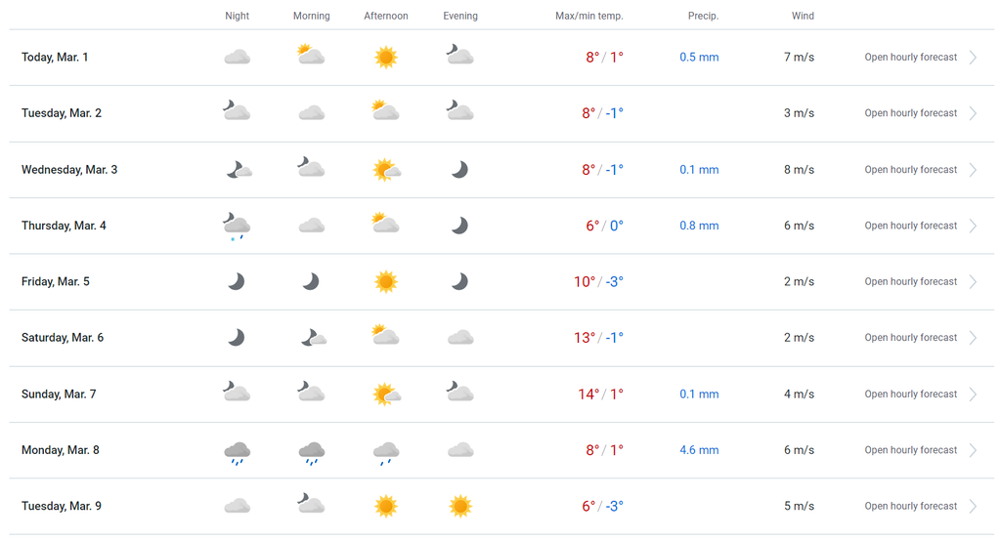Expand Tuesday, Mar. 9 row using the chevron
This screenshot has height=539, width=1001.
(973, 507)
